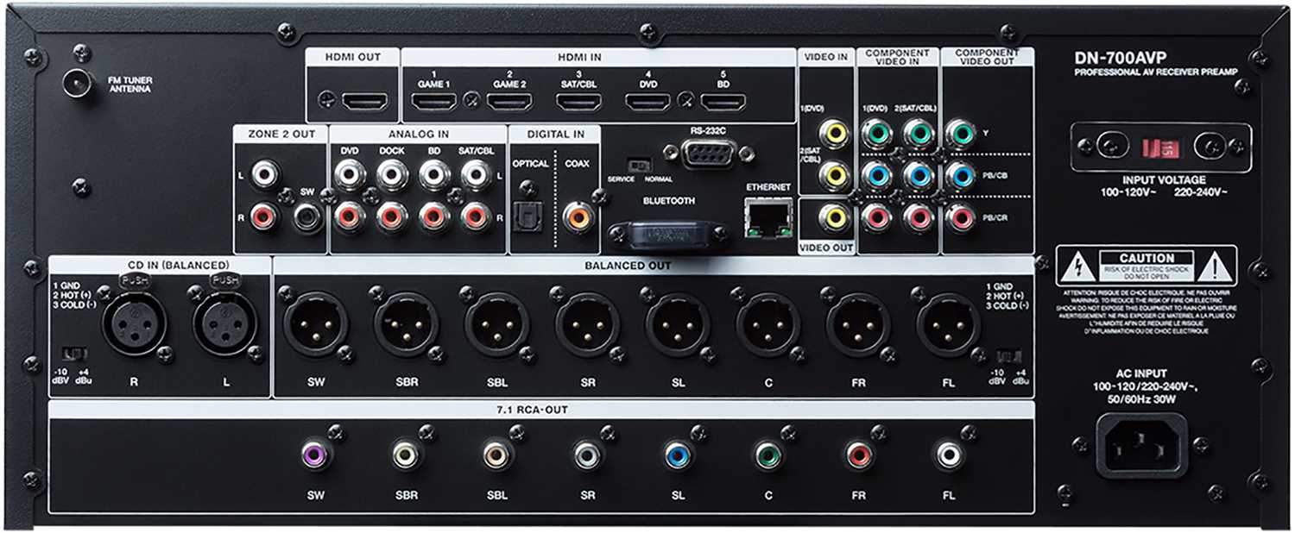Click the Component Video In 2(SAT/CBL) green jack
Image resolution: width=1295 pixels, height=533 pixels.
919,134
